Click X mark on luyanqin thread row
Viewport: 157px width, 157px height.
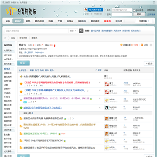point(99,108)
